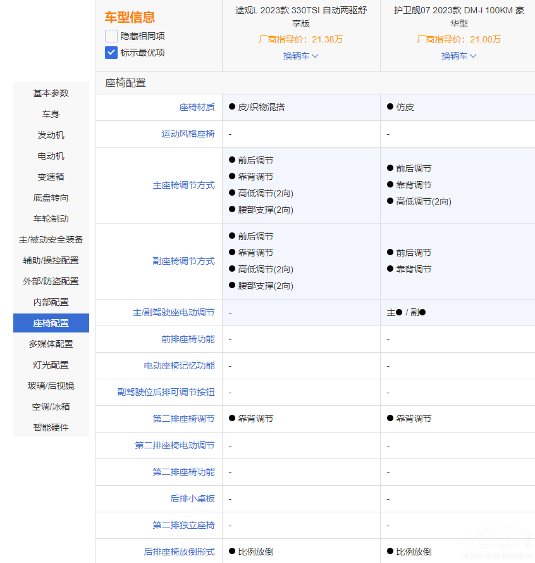
Task: Open the 发动机 category in sidebar
Action: coord(51,135)
